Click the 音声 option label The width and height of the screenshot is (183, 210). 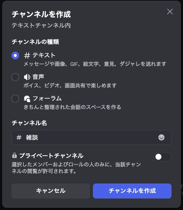coord(38,77)
